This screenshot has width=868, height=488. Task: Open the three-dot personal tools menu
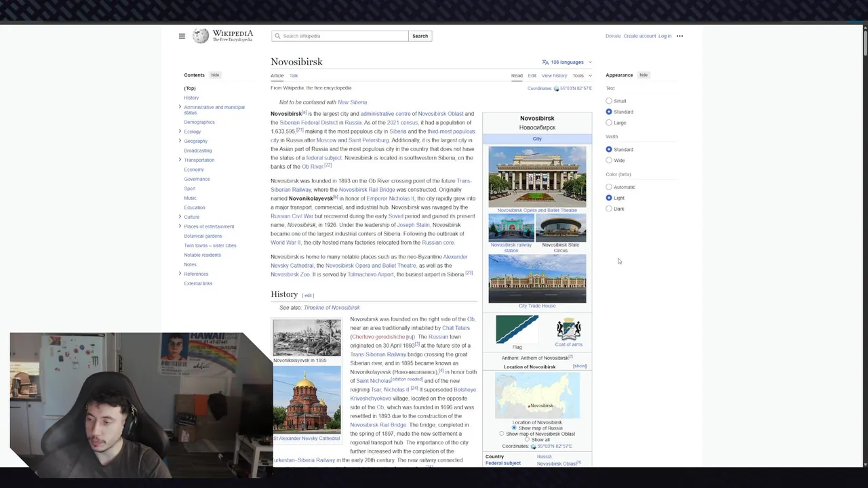679,36
